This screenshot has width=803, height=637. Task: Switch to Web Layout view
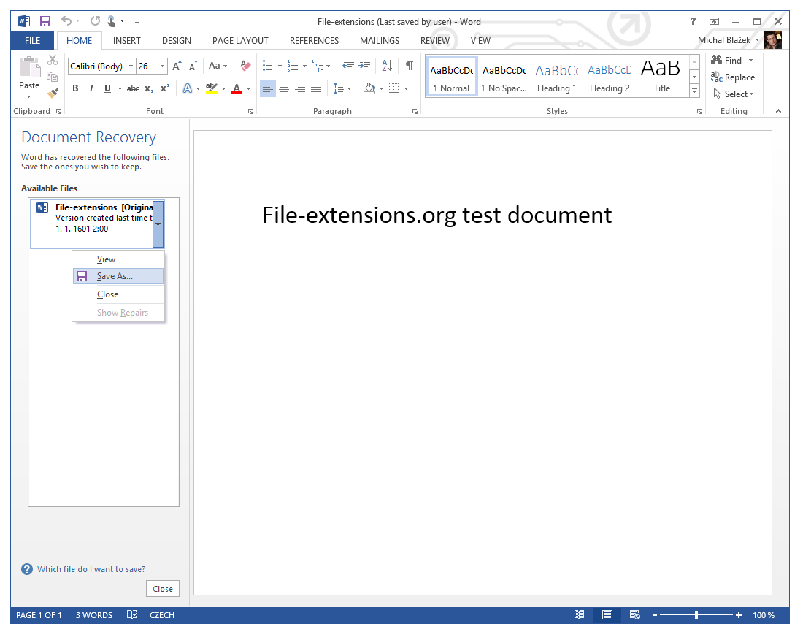click(635, 615)
